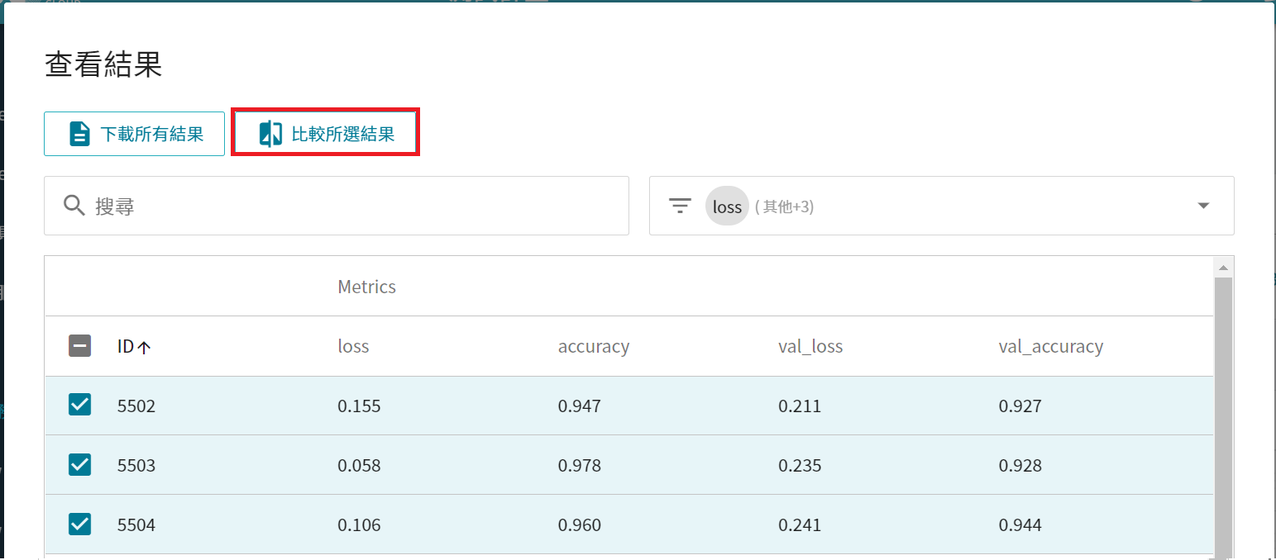Screen dimensions: 1276x560
Task: Click the 5503 ID cell in the table
Action: coord(136,466)
